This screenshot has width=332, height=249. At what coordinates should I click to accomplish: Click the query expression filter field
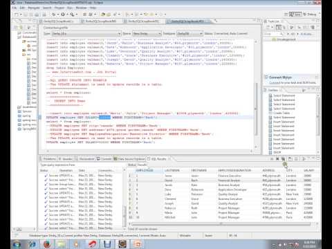click(x=81, y=165)
